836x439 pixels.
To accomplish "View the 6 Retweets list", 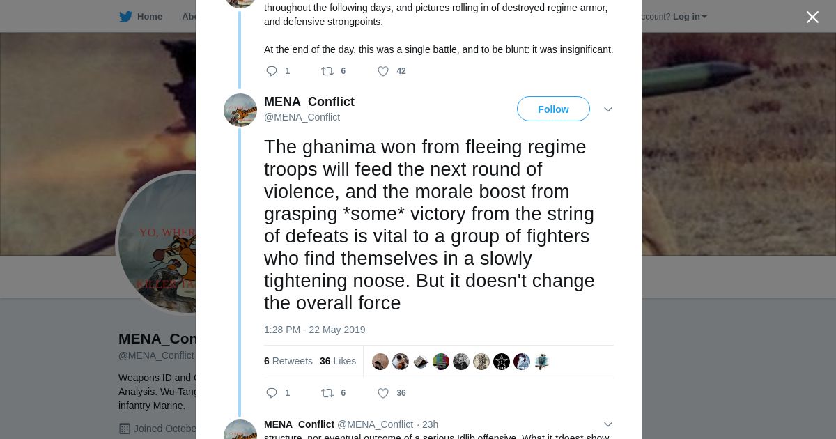I will pos(288,361).
